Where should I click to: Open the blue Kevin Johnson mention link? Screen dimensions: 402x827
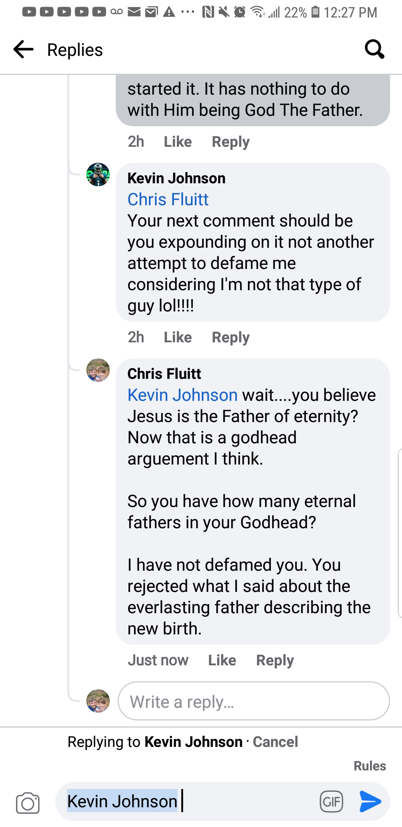click(x=182, y=395)
